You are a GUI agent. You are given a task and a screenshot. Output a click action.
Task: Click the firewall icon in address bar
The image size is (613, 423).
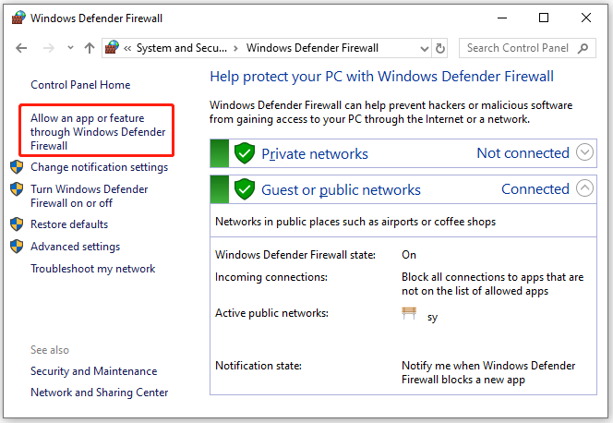tap(112, 48)
